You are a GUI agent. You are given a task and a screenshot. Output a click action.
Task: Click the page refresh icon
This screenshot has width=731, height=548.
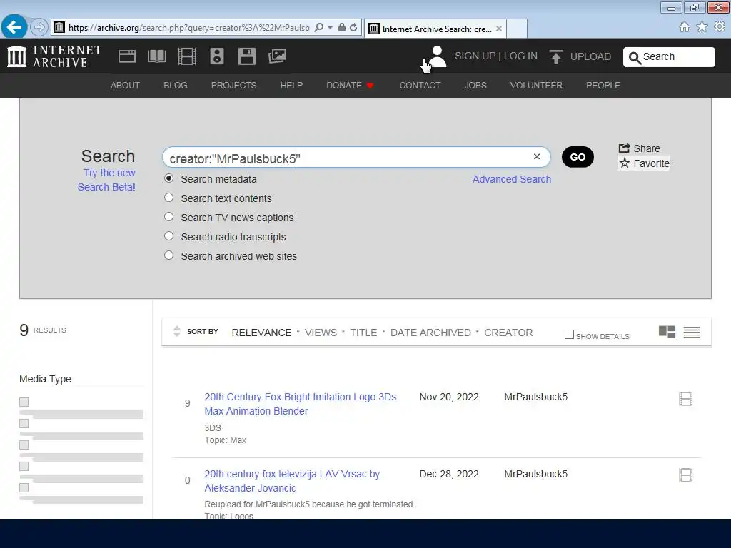353,28
